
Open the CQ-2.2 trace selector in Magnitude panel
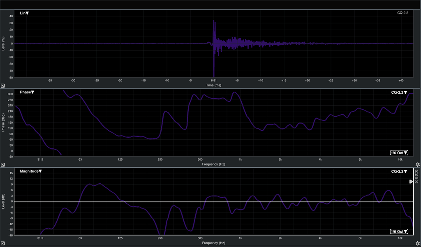[x=399, y=171]
